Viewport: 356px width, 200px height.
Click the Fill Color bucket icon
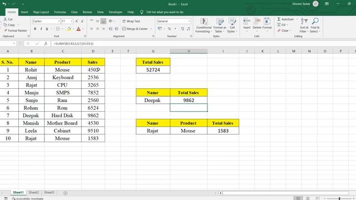(69, 29)
